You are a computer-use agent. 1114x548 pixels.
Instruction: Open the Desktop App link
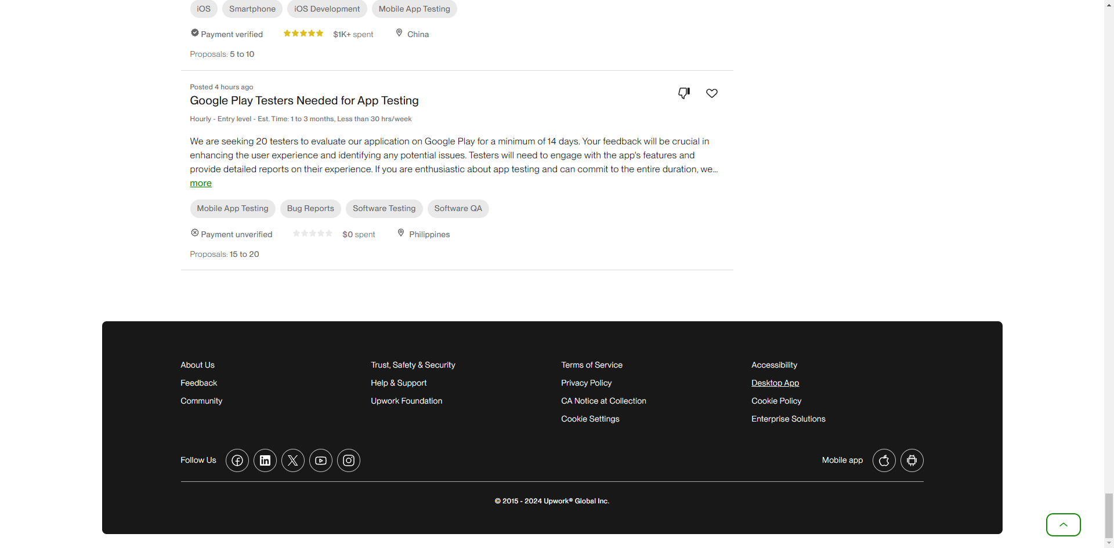tap(775, 383)
